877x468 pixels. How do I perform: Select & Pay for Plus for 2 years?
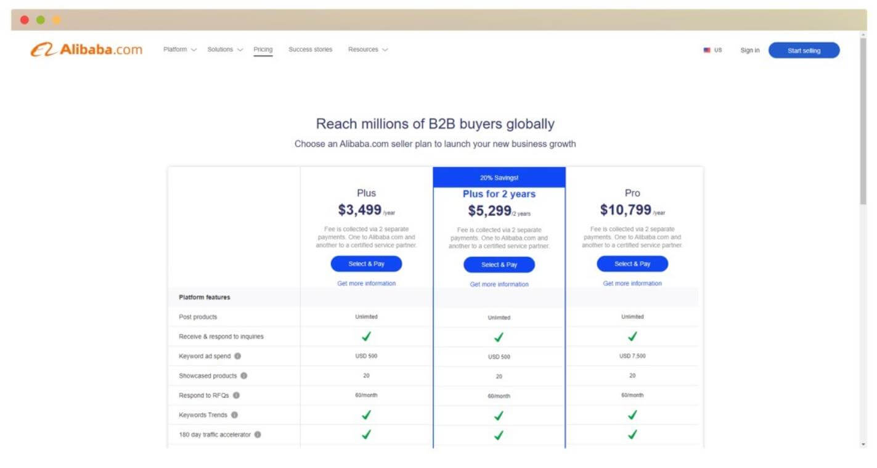[x=499, y=265]
